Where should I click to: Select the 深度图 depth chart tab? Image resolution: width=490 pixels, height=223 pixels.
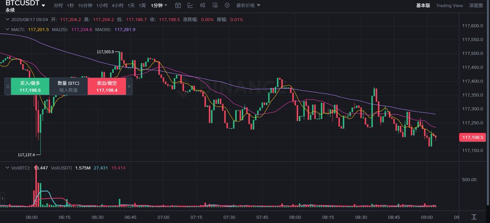[x=476, y=5]
